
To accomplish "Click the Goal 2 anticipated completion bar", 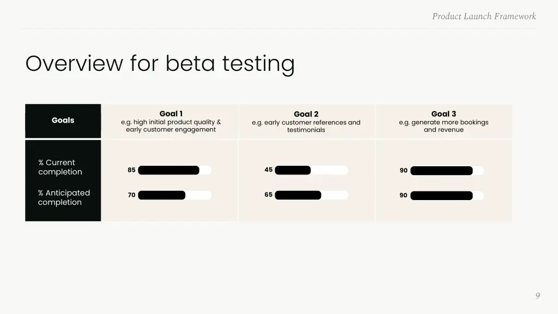I will coord(311,195).
